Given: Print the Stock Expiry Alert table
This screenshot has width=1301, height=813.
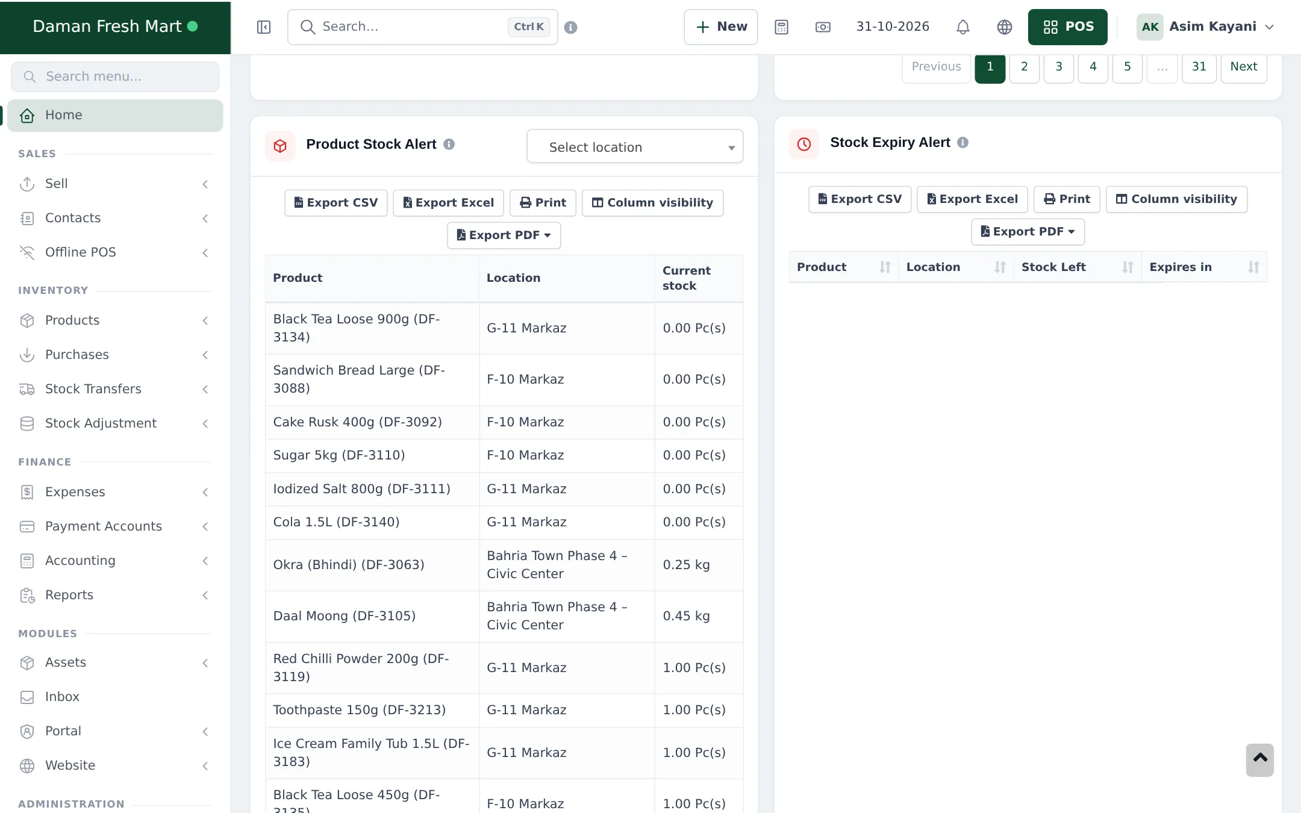Looking at the screenshot, I should 1067,199.
